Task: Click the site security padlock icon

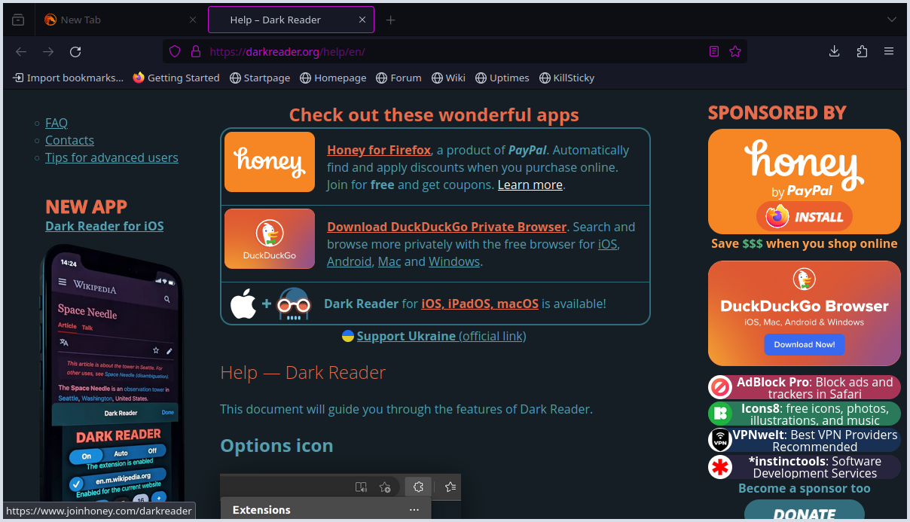Action: point(195,52)
